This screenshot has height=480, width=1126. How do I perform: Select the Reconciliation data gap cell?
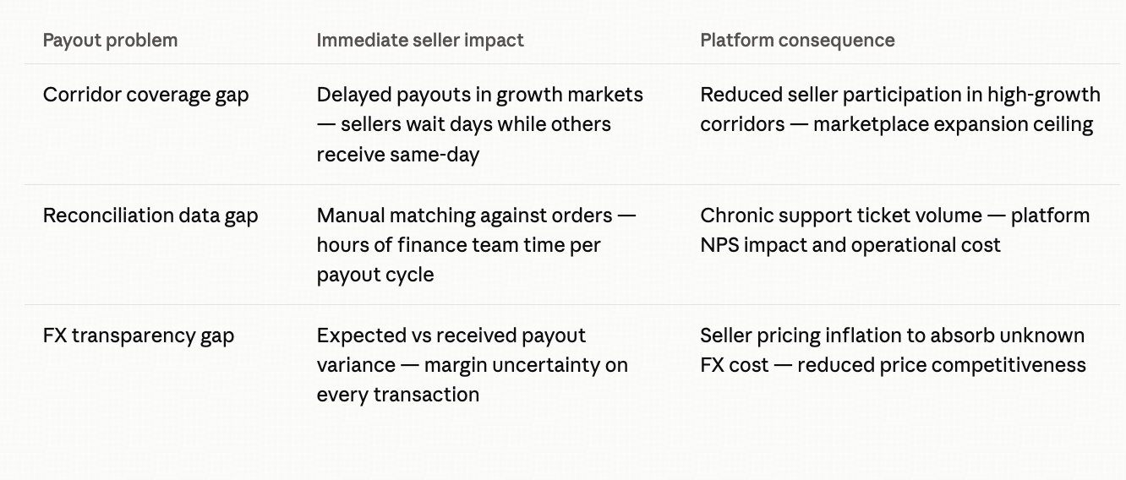coord(150,215)
